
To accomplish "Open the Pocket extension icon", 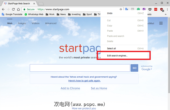I will [x=150, y=9].
